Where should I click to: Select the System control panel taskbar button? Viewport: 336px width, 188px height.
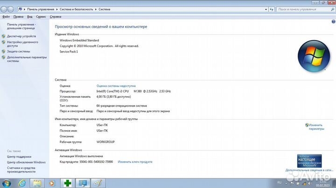coord(83,183)
